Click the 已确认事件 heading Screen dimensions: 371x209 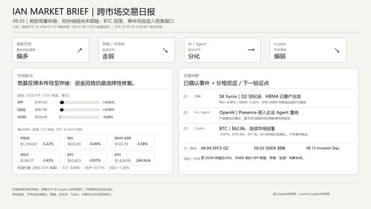[x=226, y=83]
